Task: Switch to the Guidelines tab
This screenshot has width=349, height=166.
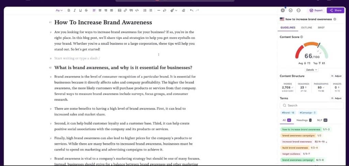Action: [x=288, y=28]
